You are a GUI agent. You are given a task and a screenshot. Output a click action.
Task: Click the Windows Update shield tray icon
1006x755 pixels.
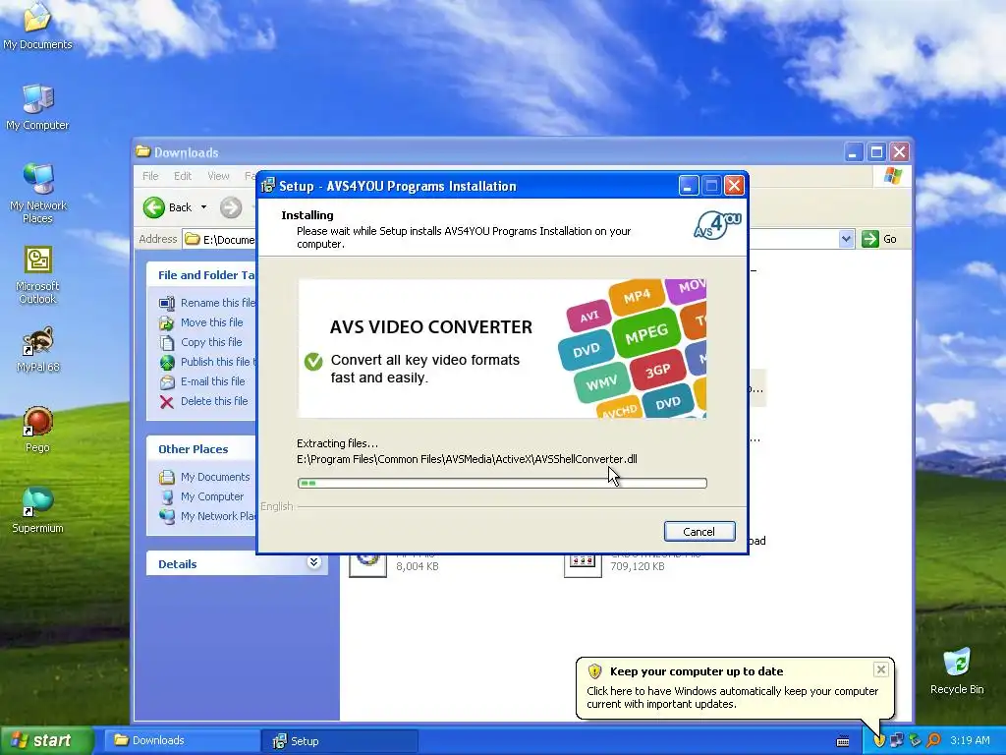[879, 740]
